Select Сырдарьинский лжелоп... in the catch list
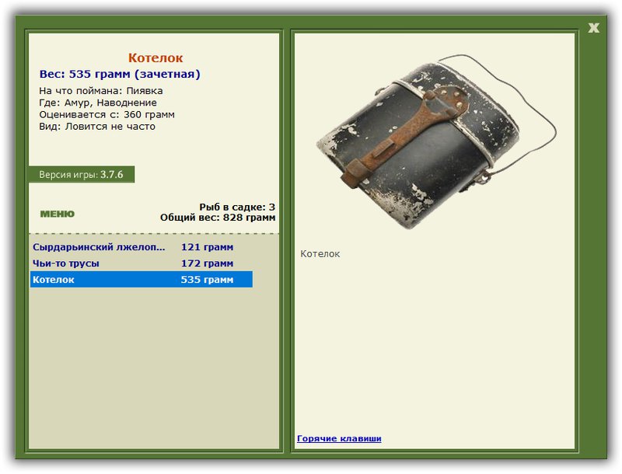 pos(142,247)
